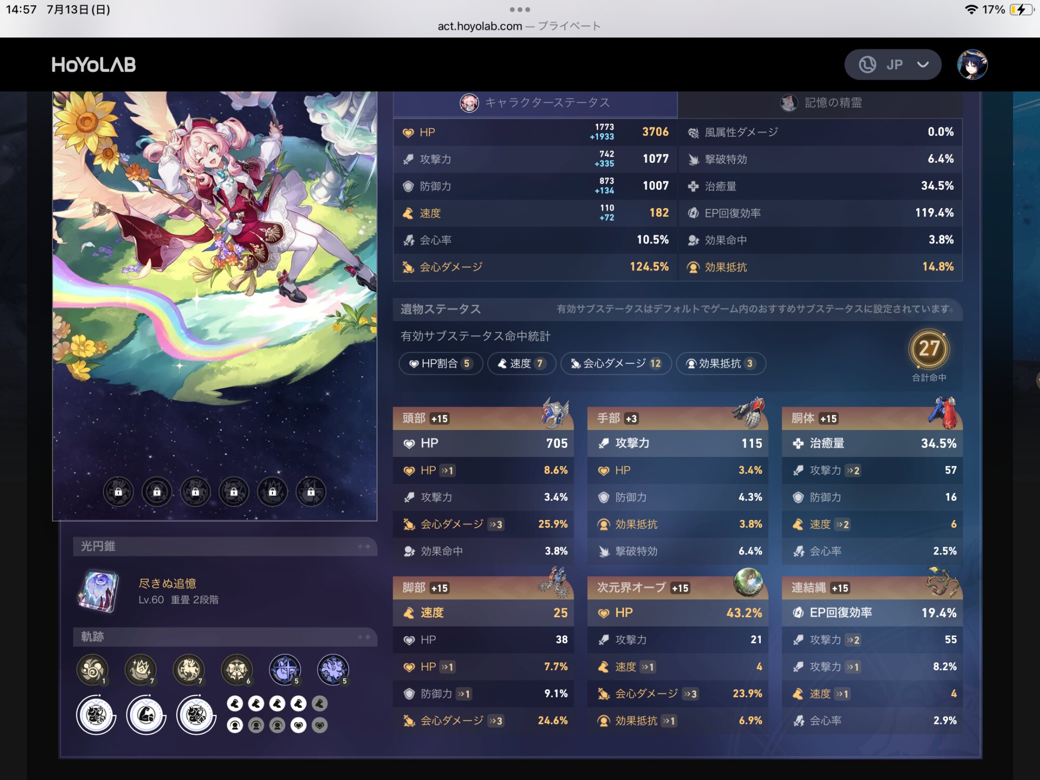Tap the EP回復効率 value 119.4%
Viewport: 1040px width, 780px height.
(x=934, y=213)
